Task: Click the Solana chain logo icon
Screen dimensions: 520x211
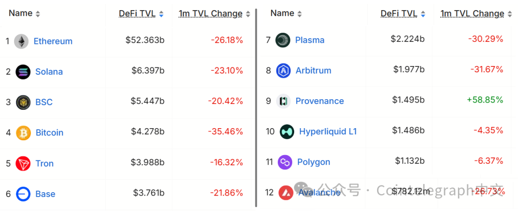Action: 23,72
